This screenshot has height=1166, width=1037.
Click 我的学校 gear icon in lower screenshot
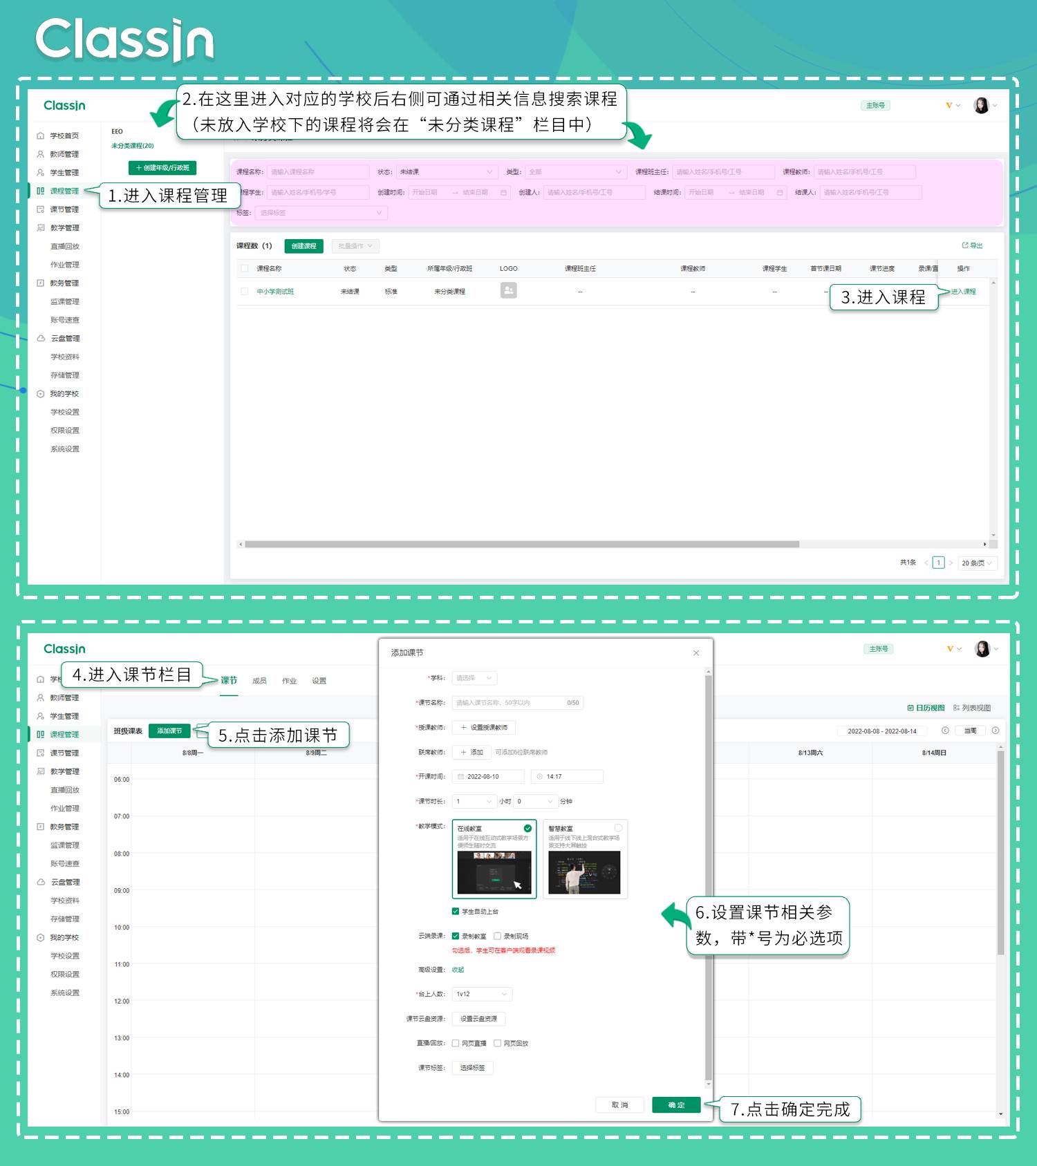click(41, 937)
